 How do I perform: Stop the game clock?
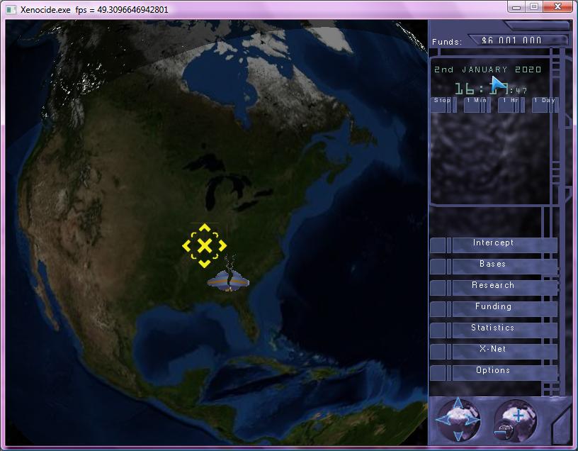[444, 104]
